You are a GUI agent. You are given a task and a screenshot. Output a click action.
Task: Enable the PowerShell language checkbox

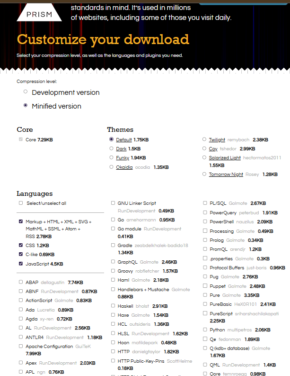pos(205,221)
